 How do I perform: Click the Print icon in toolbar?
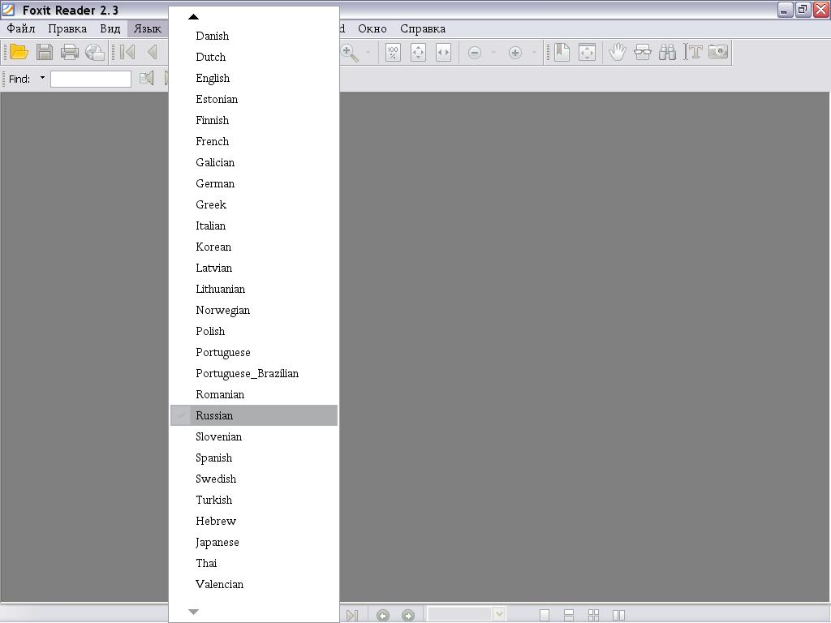pos(70,53)
